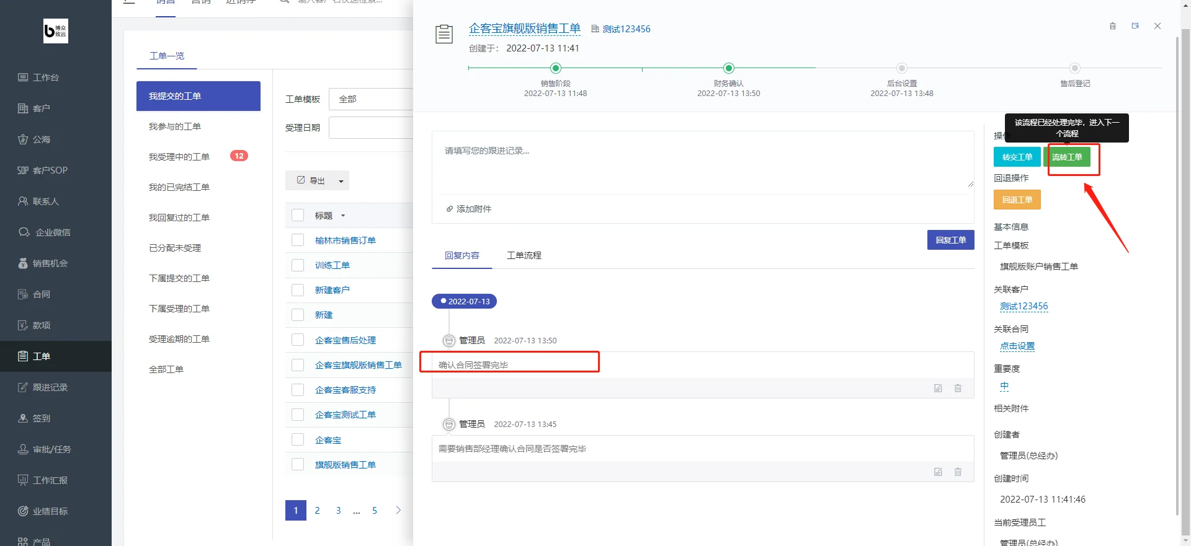Viewport: 1191px width, 546px height.
Task: Delete the reply '确认合同签署完毕'
Action: [x=958, y=388]
